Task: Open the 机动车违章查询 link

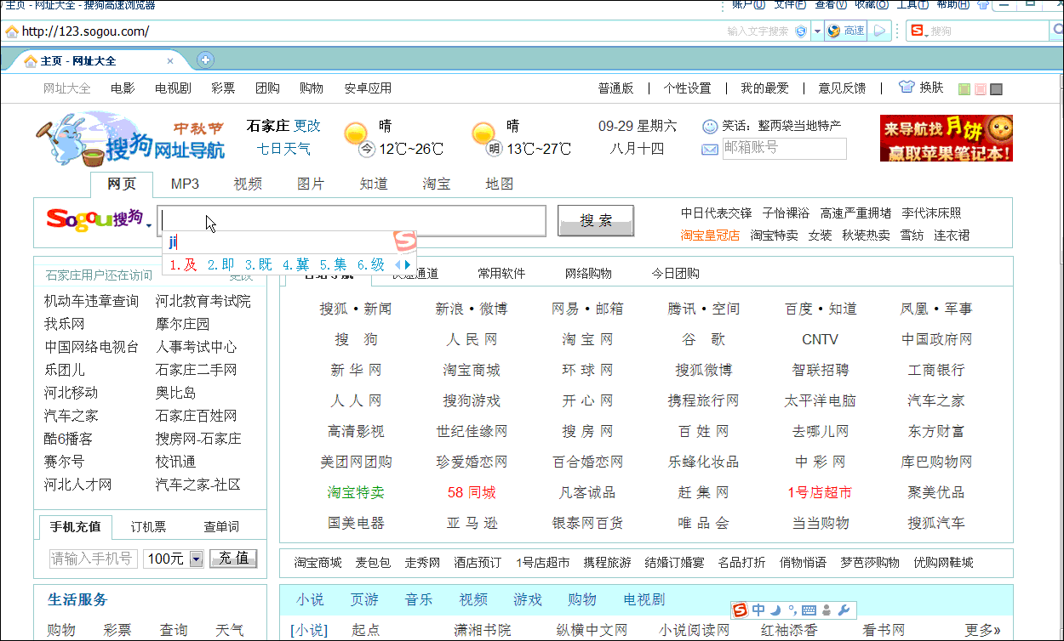Action: 91,301
